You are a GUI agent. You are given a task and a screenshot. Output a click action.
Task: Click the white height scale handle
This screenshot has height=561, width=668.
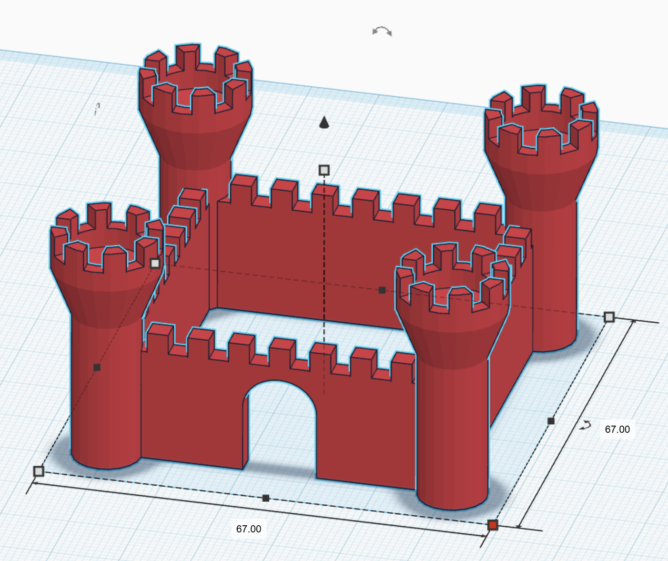tap(324, 169)
